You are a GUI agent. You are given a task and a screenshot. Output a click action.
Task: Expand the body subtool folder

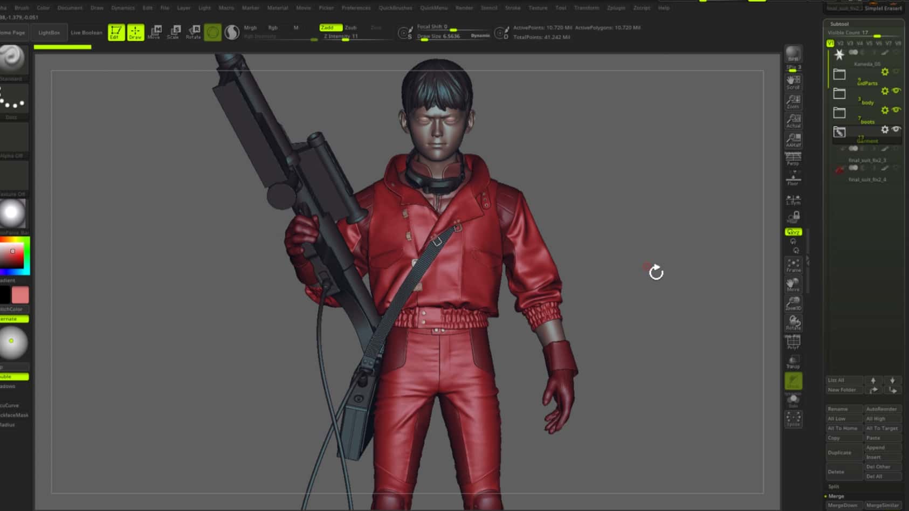coord(839,94)
